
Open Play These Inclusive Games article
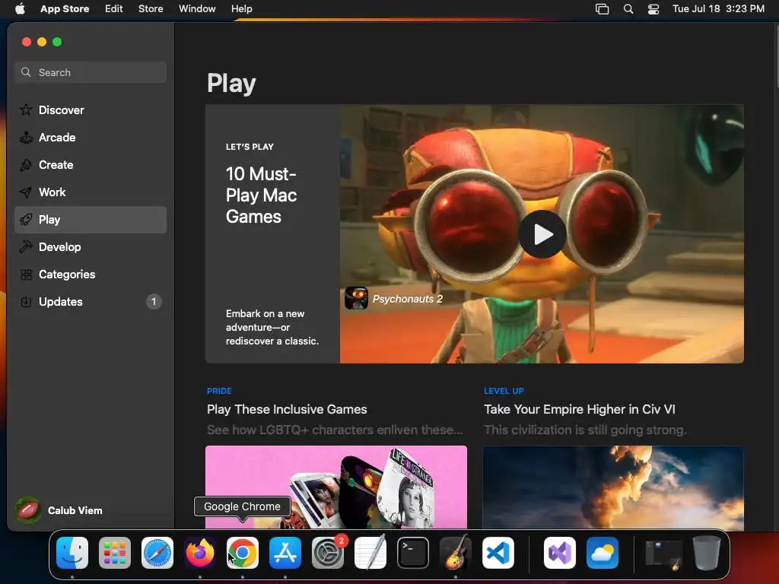pyautogui.click(x=287, y=409)
